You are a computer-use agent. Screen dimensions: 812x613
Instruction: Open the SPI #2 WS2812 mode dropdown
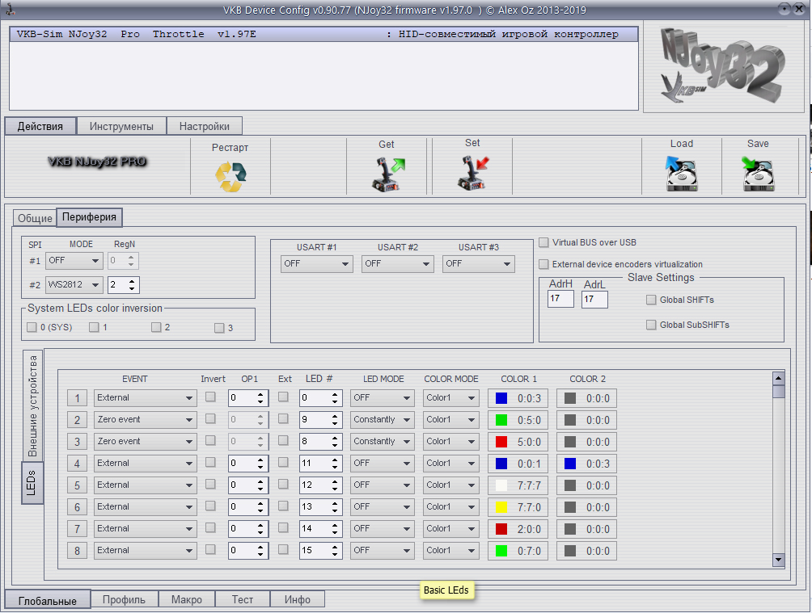point(74,285)
